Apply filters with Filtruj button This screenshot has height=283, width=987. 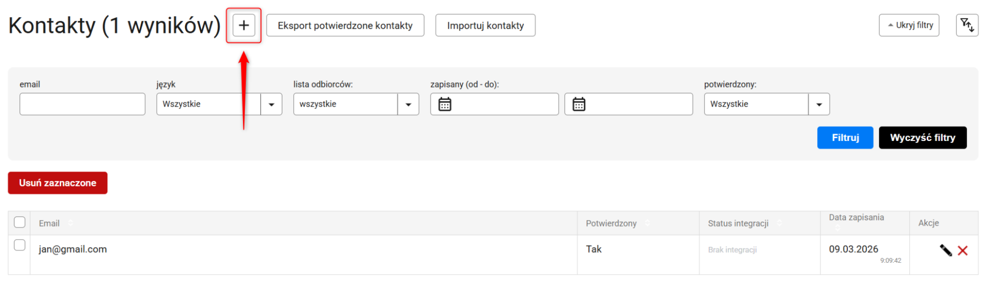coord(845,138)
